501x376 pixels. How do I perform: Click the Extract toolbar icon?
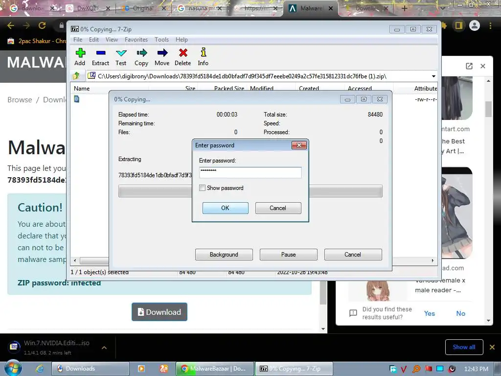pyautogui.click(x=100, y=57)
